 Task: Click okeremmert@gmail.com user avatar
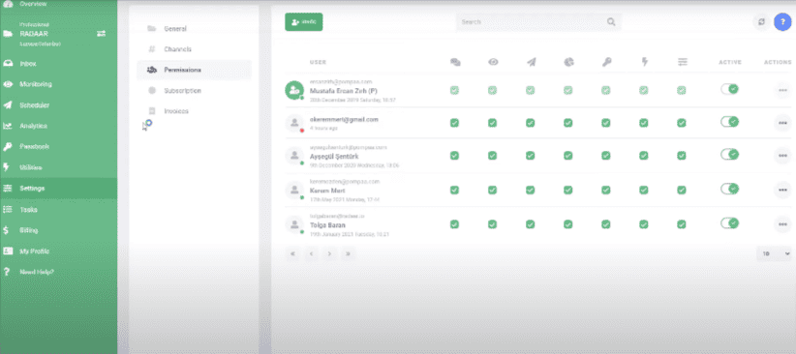(294, 123)
